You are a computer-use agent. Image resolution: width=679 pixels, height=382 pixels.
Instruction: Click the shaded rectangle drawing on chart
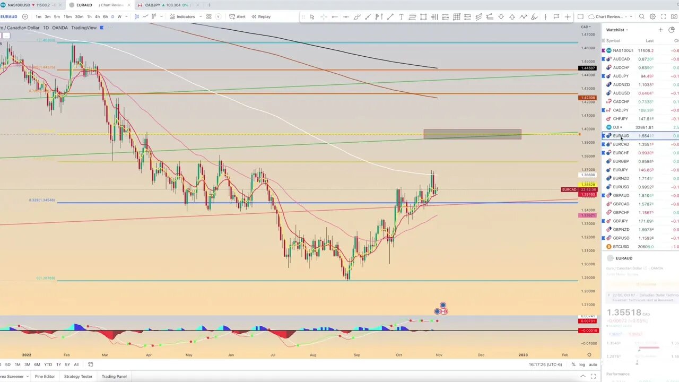coord(472,134)
